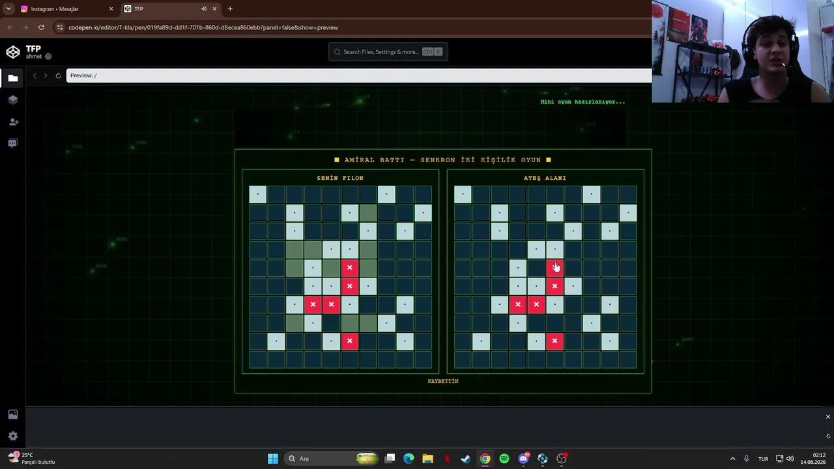This screenshot has height=469, width=834.
Task: Fire at the red hit cell under cursor
Action: [x=554, y=268]
